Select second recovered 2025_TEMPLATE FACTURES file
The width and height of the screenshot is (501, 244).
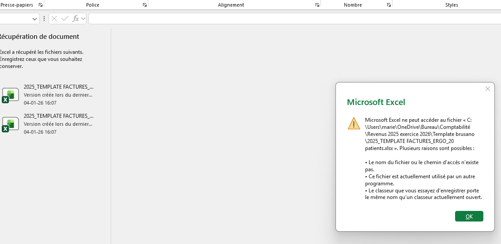[x=48, y=124]
